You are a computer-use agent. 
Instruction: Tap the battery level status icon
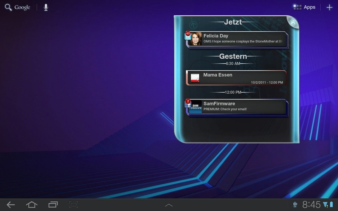coord(331,205)
